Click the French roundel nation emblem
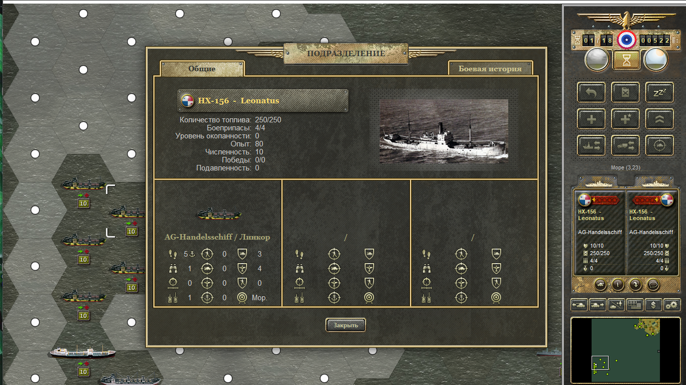Screen dimensions: 686x385 (626, 40)
